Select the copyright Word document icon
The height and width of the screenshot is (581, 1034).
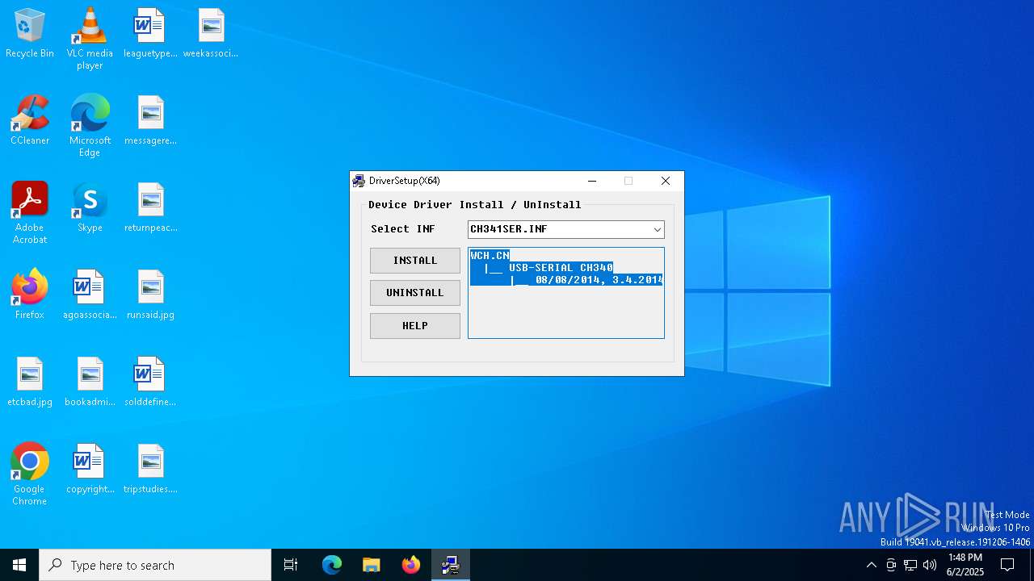coord(90,470)
